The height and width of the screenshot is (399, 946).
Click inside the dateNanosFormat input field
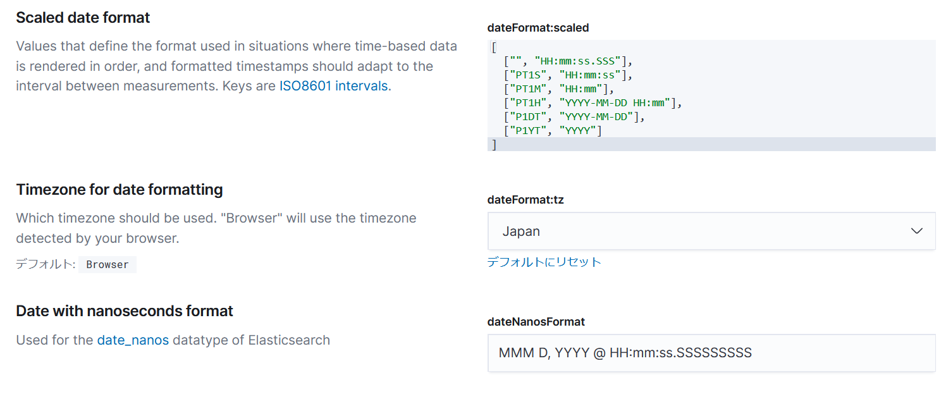[711, 353]
